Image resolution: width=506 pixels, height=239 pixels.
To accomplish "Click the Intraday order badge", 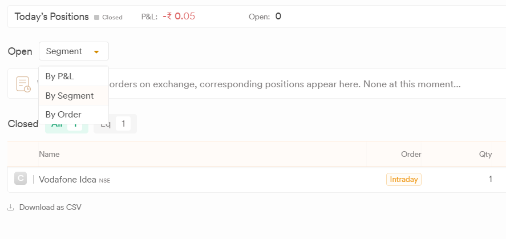I will point(404,179).
